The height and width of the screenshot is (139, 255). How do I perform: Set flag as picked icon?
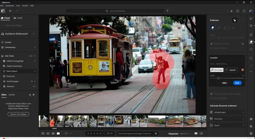point(108,133)
